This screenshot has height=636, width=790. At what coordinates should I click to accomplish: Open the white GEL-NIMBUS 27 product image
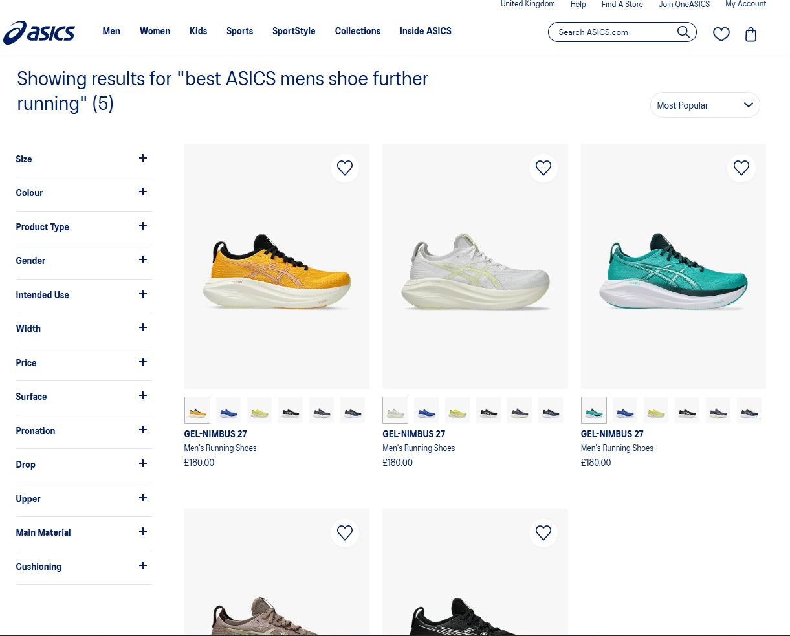[476, 267]
